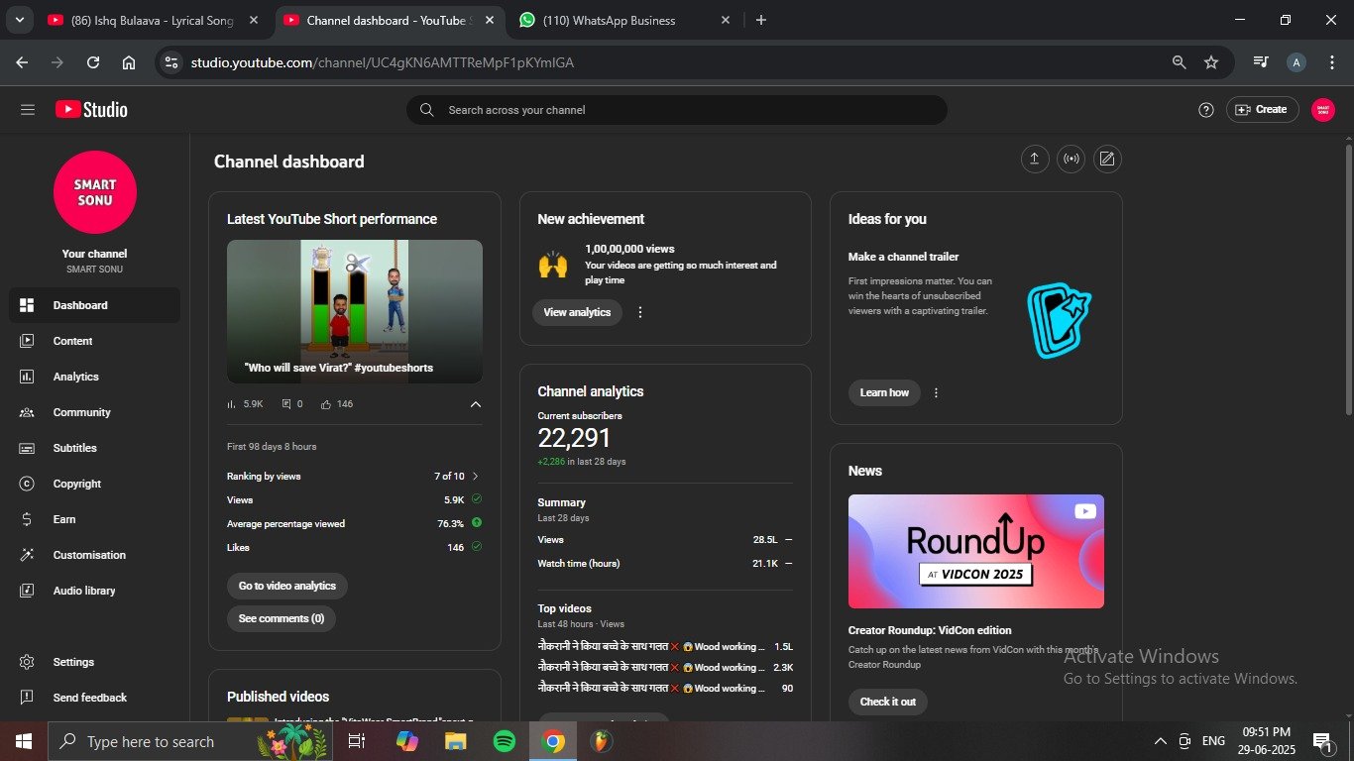1354x761 pixels.
Task: Click the browser address bar URL
Action: point(383,62)
